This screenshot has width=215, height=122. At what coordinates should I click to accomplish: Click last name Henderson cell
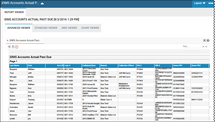click(x=18, y=104)
